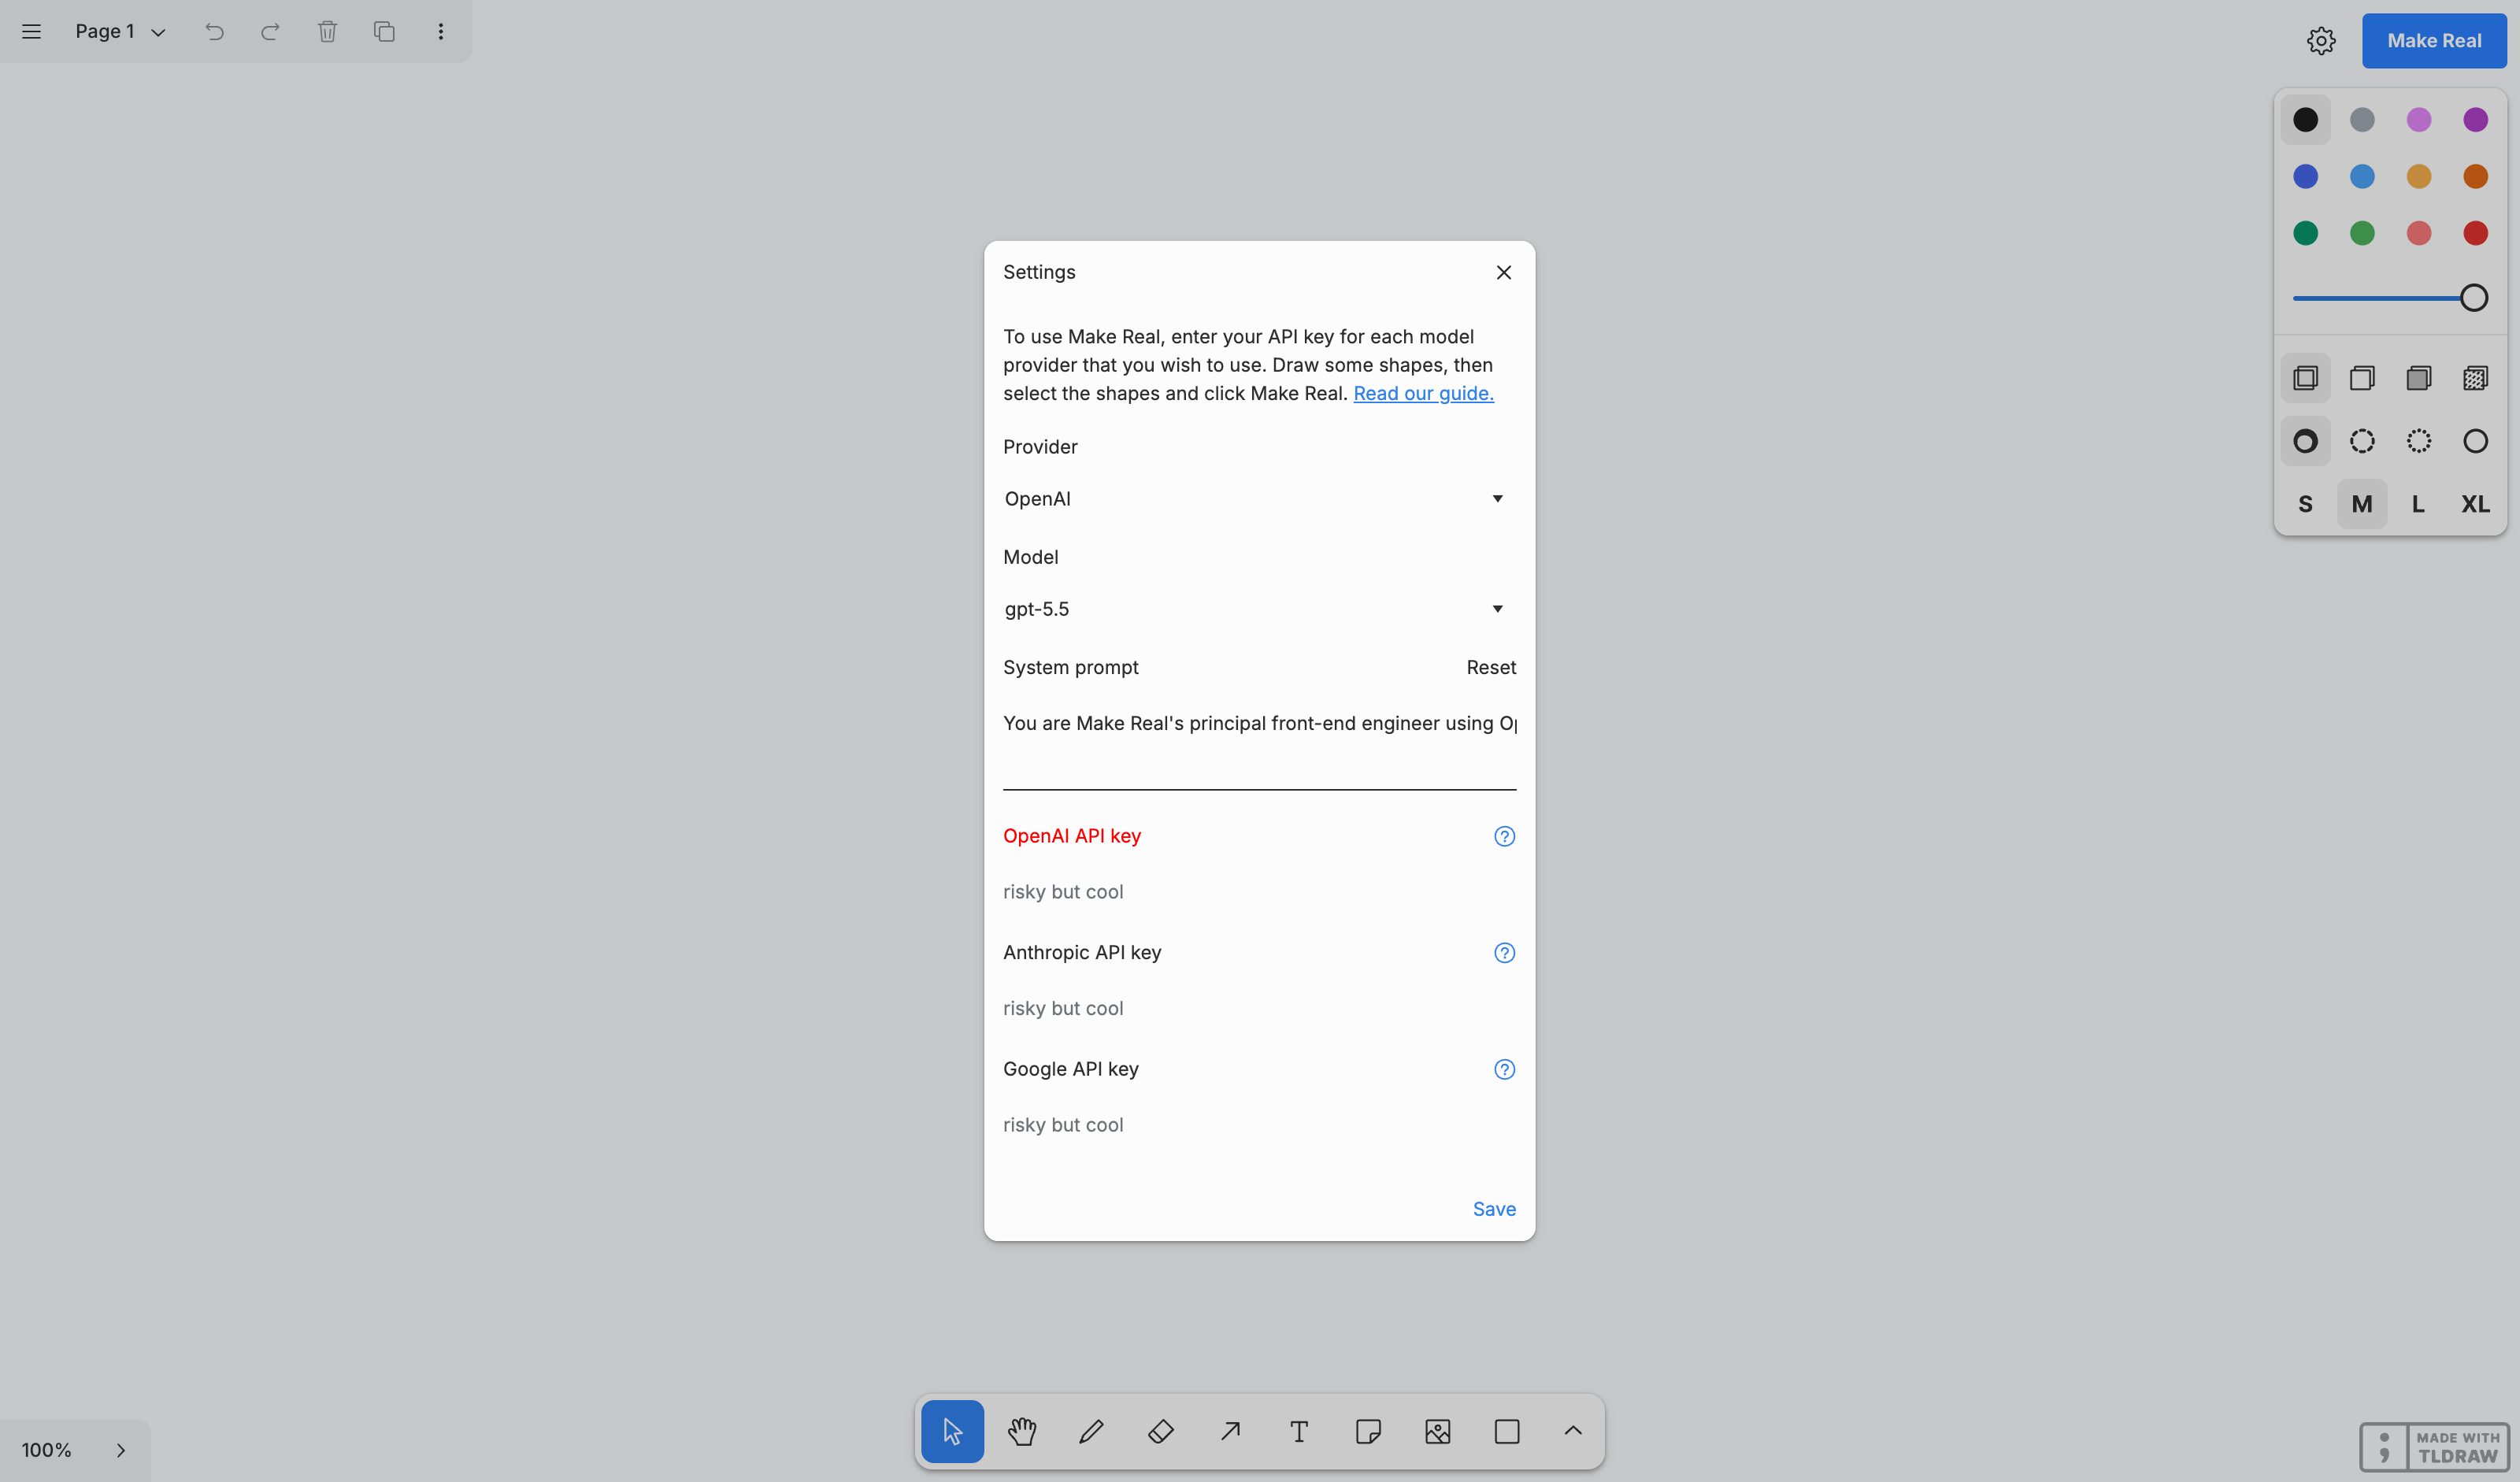Set dash style to dashed
Viewport: 2520px width, 1482px height.
click(x=2362, y=441)
